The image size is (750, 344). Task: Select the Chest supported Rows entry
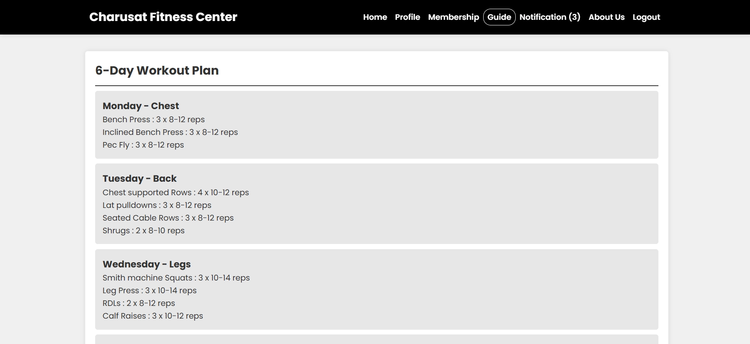click(x=176, y=192)
